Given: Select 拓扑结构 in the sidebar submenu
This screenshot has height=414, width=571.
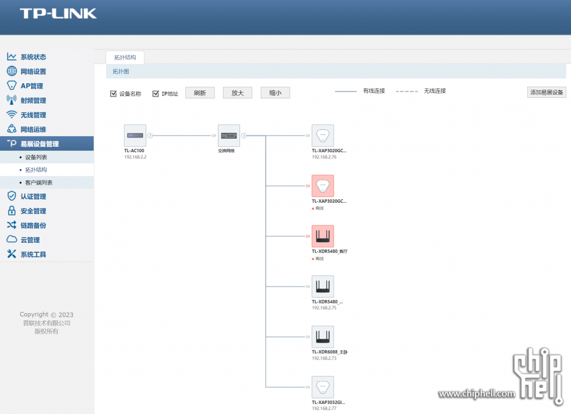Looking at the screenshot, I should 36,170.
